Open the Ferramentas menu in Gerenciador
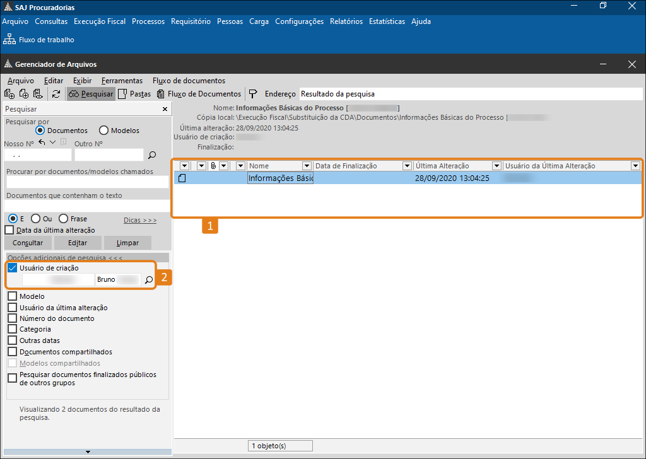The height and width of the screenshot is (459, 646). click(122, 81)
